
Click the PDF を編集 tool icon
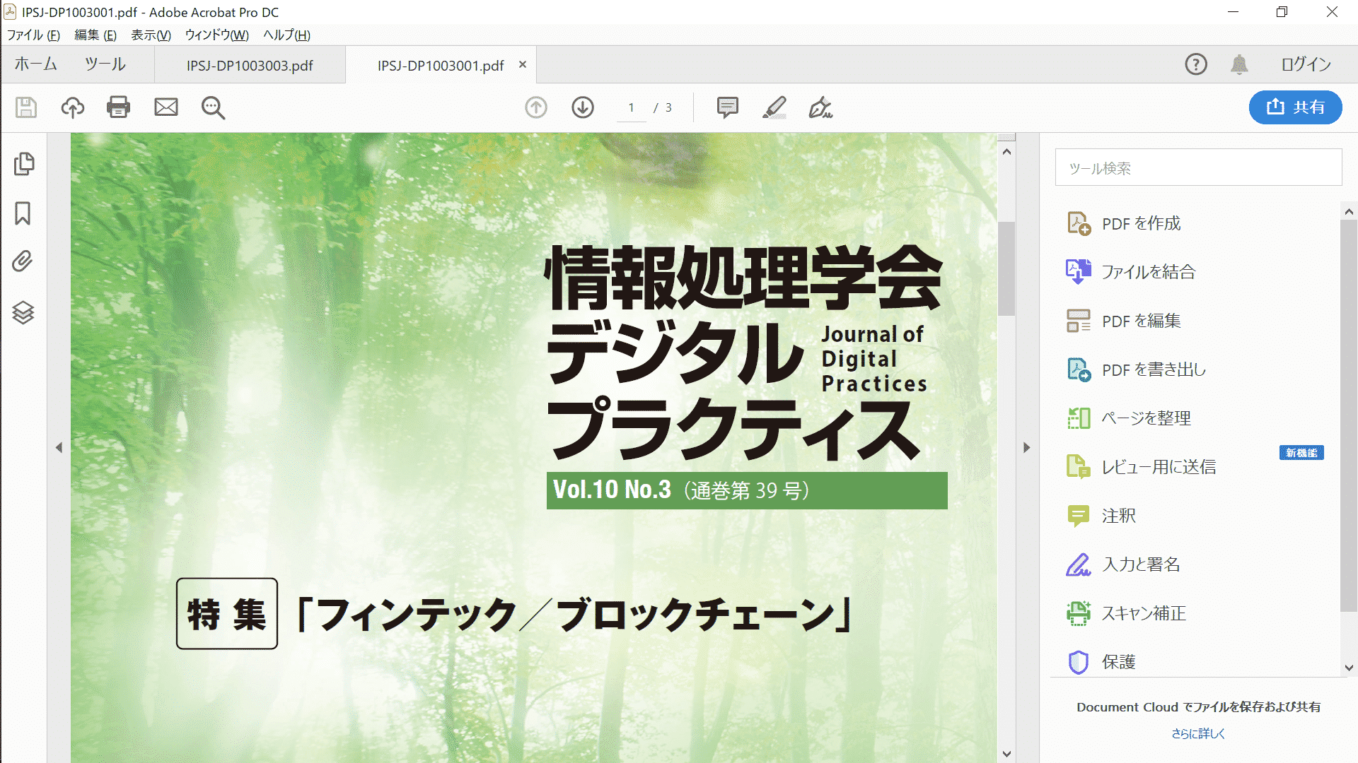click(x=1079, y=321)
